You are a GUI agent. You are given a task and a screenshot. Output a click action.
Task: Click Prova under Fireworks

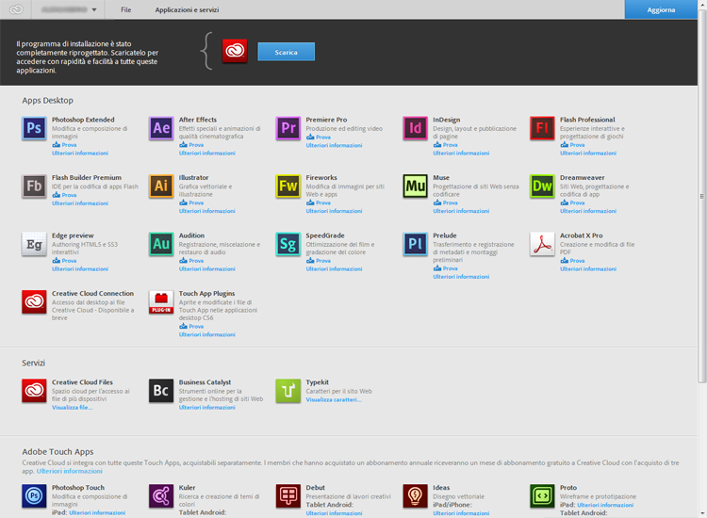(x=319, y=202)
